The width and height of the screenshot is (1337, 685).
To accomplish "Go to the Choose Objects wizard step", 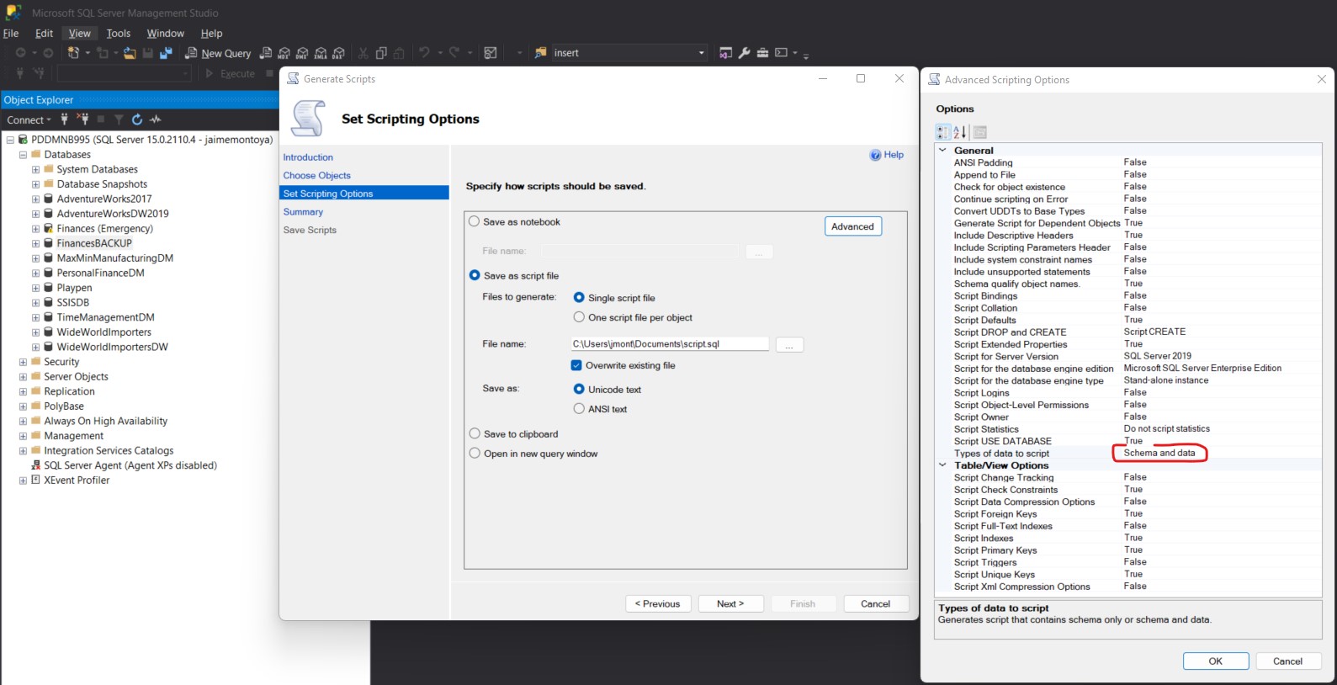I will tap(316, 175).
